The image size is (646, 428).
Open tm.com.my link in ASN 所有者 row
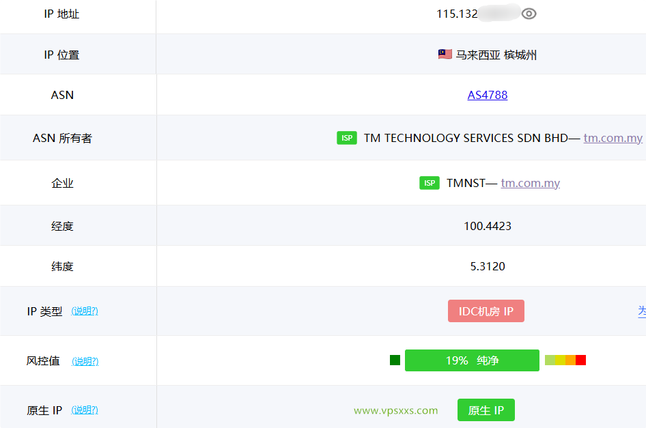tap(613, 139)
